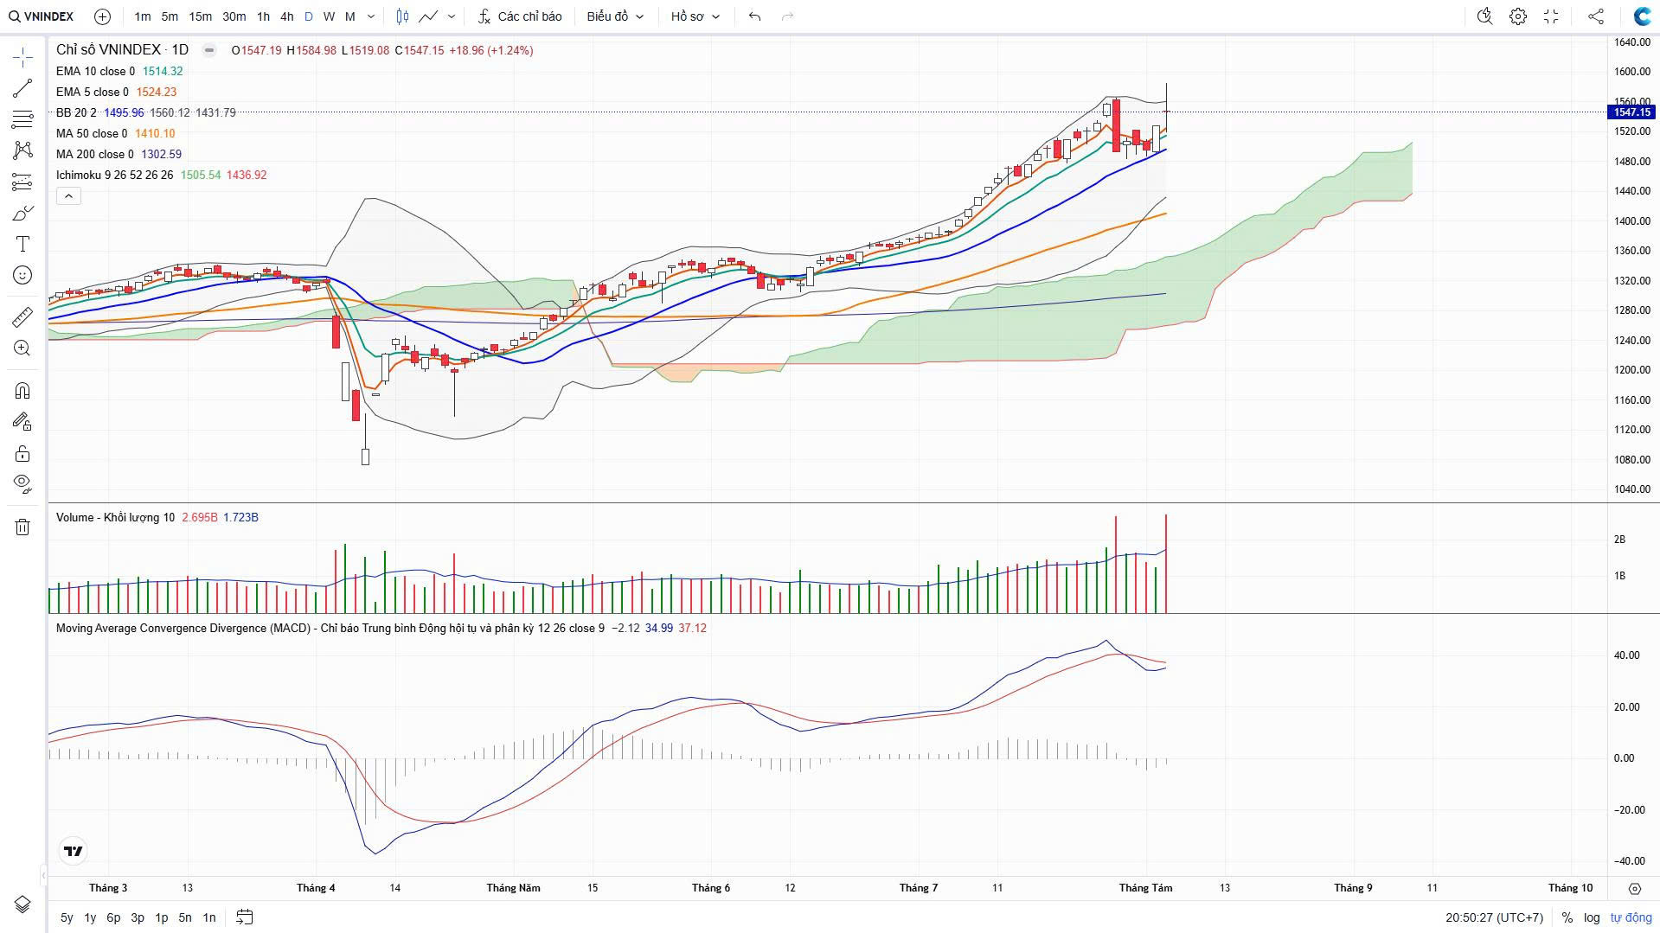Screen dimensions: 1660x933
Task: Delete all drawings with trash icon
Action: (x=22, y=527)
